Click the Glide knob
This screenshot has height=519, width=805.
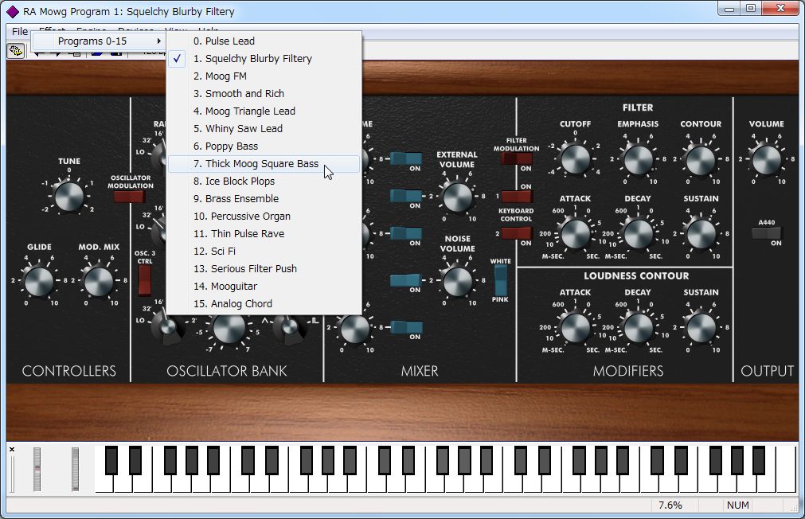(x=39, y=281)
